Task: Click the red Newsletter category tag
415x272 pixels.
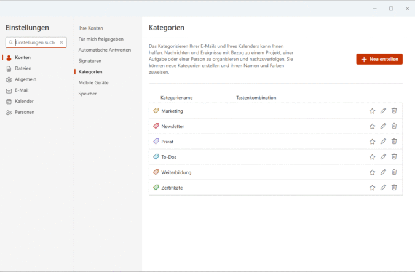Action: click(x=156, y=126)
